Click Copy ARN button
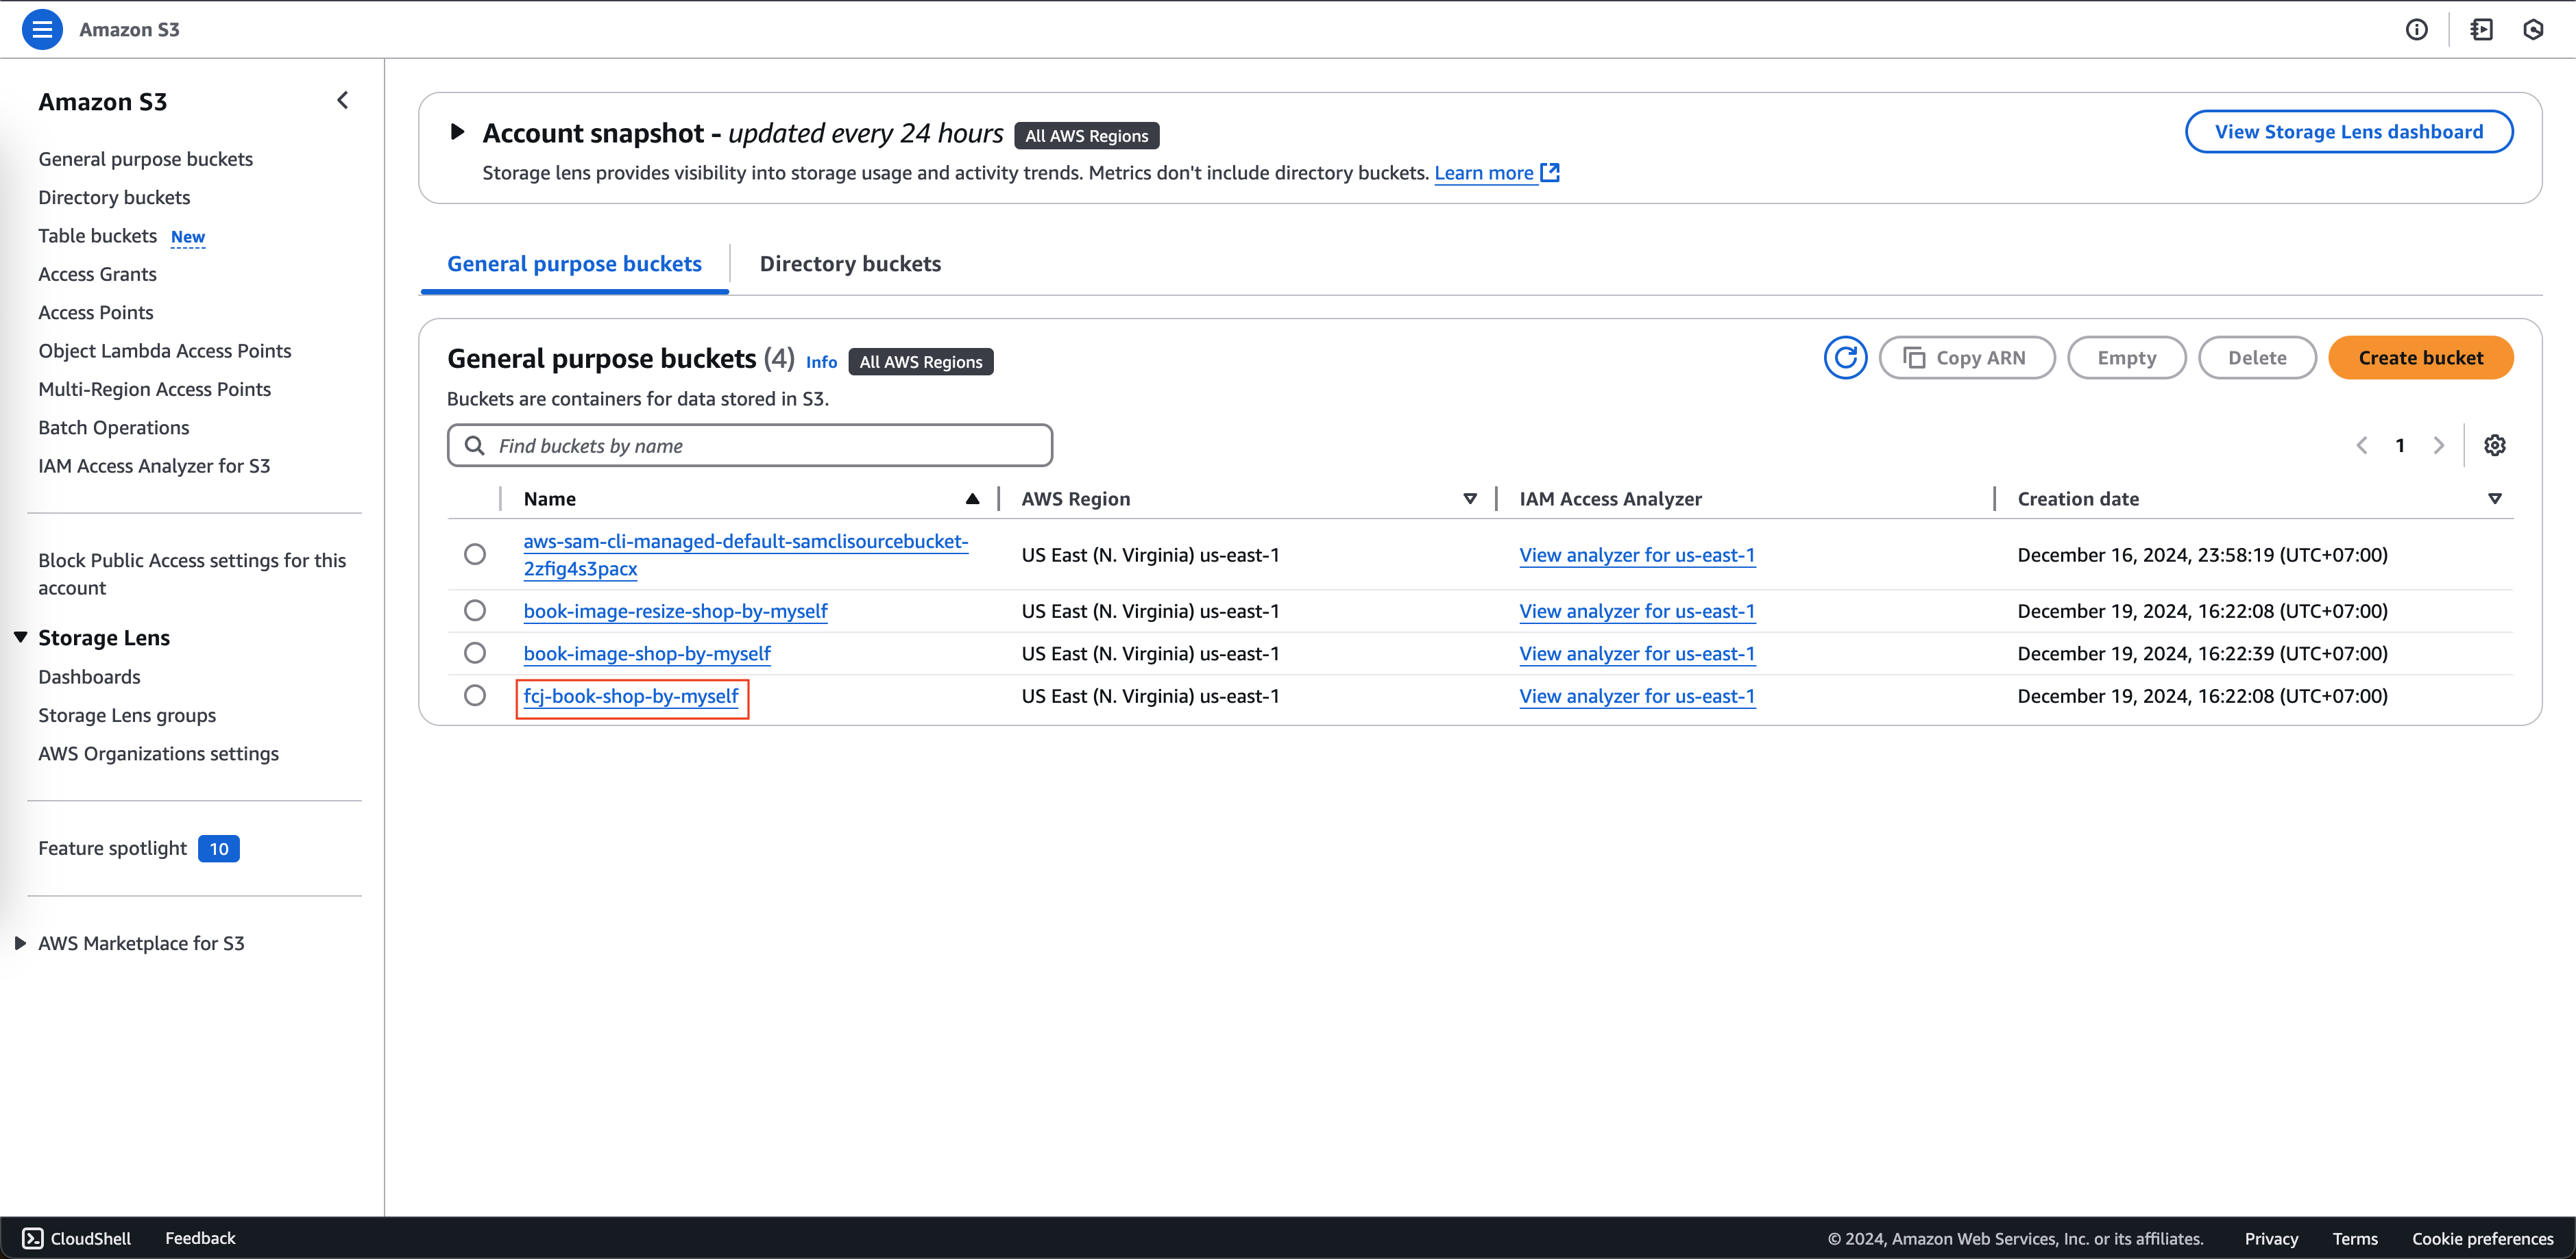Image resolution: width=2576 pixels, height=1259 pixels. [x=1967, y=358]
